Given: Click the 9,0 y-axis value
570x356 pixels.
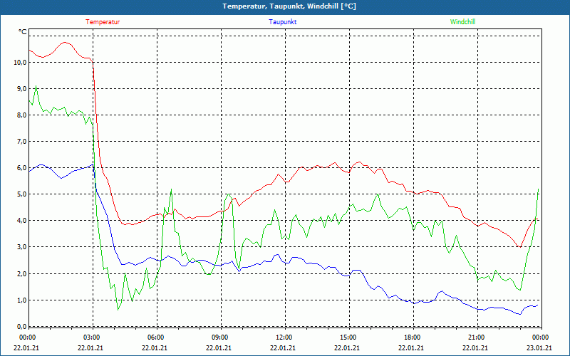Looking at the screenshot, I should (x=21, y=88).
